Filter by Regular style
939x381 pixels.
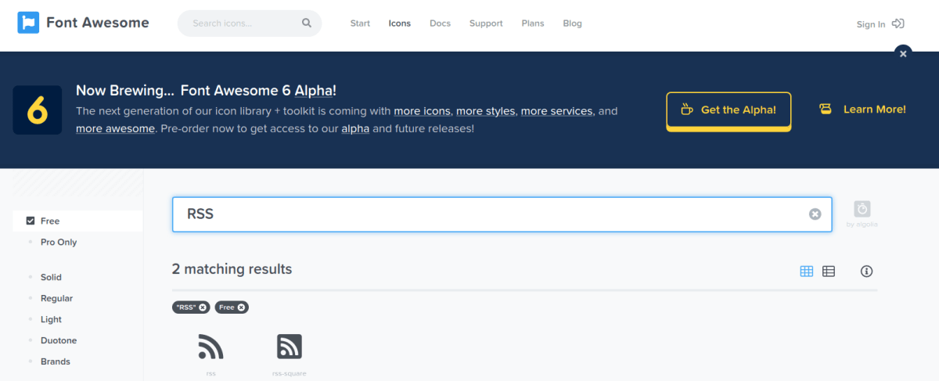56,298
